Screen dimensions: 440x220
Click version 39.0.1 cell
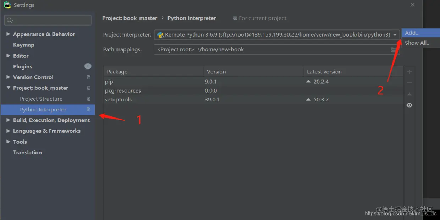pyautogui.click(x=212, y=100)
